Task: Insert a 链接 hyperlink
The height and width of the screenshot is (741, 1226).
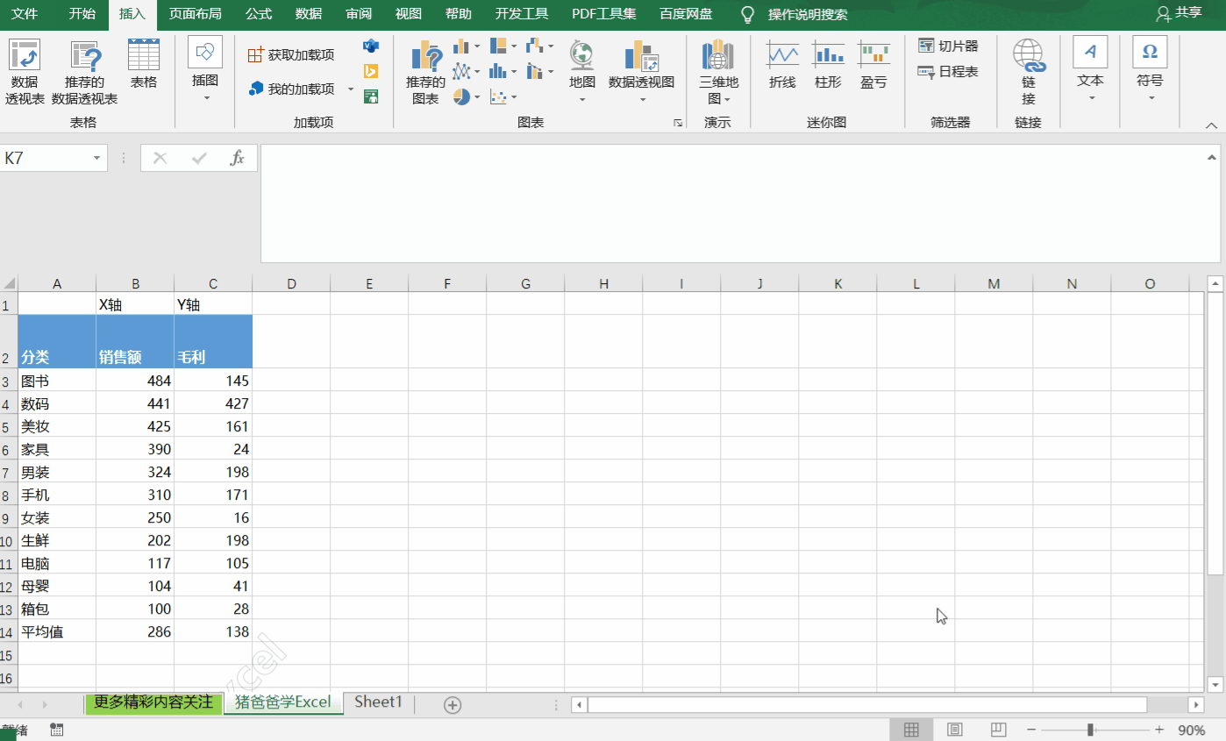Action: pyautogui.click(x=1029, y=72)
